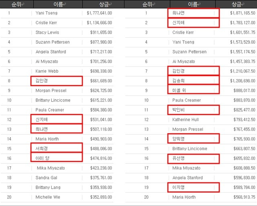Select the highlighted 박인비 name box

pyautogui.click(x=194, y=110)
